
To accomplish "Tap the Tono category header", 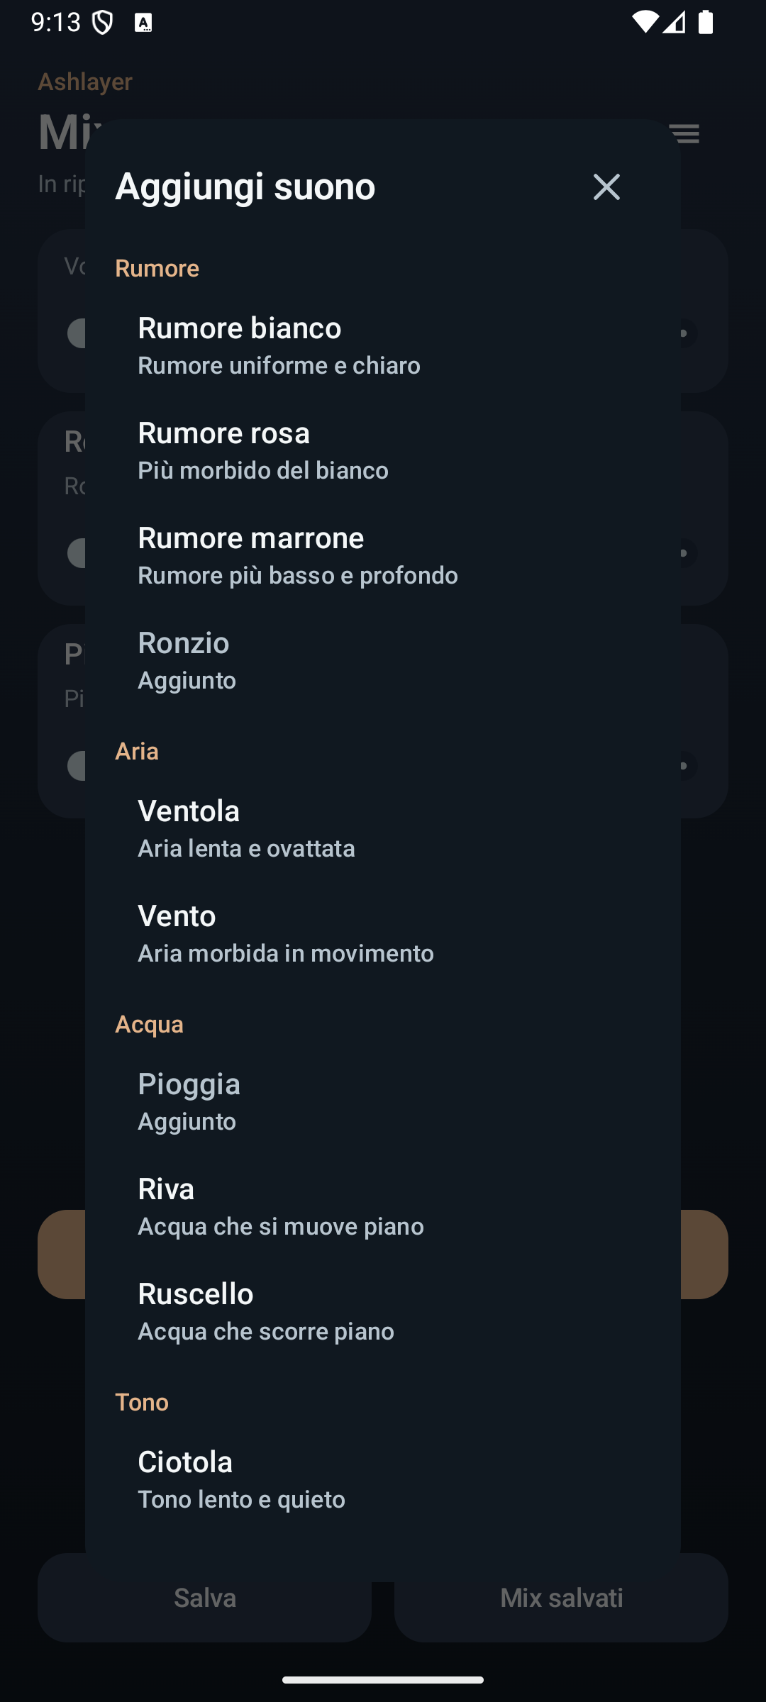I will tap(142, 1402).
